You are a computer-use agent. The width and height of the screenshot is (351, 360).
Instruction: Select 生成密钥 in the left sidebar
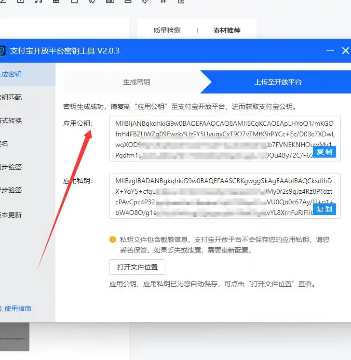(12, 74)
